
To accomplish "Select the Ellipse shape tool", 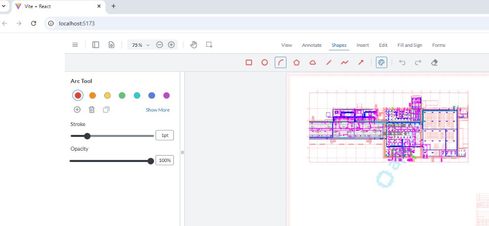I will [x=264, y=63].
